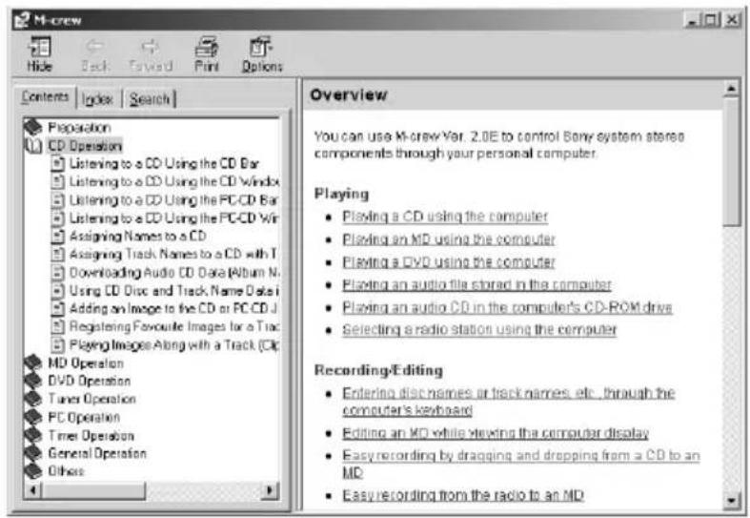The width and height of the screenshot is (750, 518).
Task: Click page icon for Registering Favourite Images
Action: click(x=58, y=326)
